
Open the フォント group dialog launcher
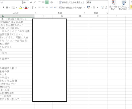(36, 13)
